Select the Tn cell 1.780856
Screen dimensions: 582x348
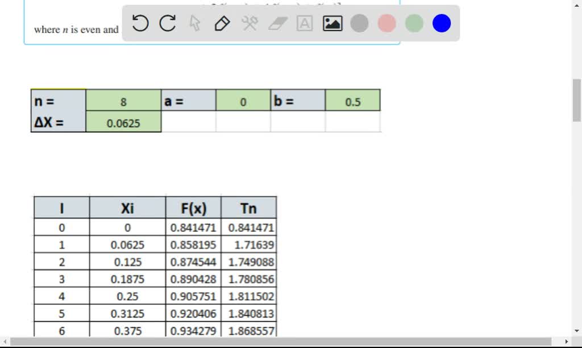click(249, 279)
